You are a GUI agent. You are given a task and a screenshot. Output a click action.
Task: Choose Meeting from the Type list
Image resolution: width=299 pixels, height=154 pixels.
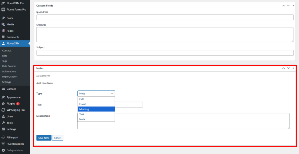click(96, 109)
